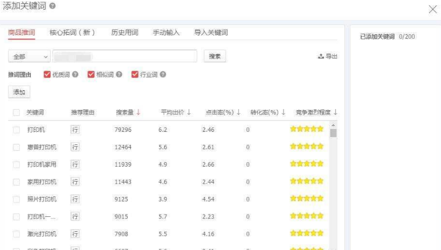This screenshot has height=250, width=441.
Task: Click the keyword search input field
Action: coord(124,57)
